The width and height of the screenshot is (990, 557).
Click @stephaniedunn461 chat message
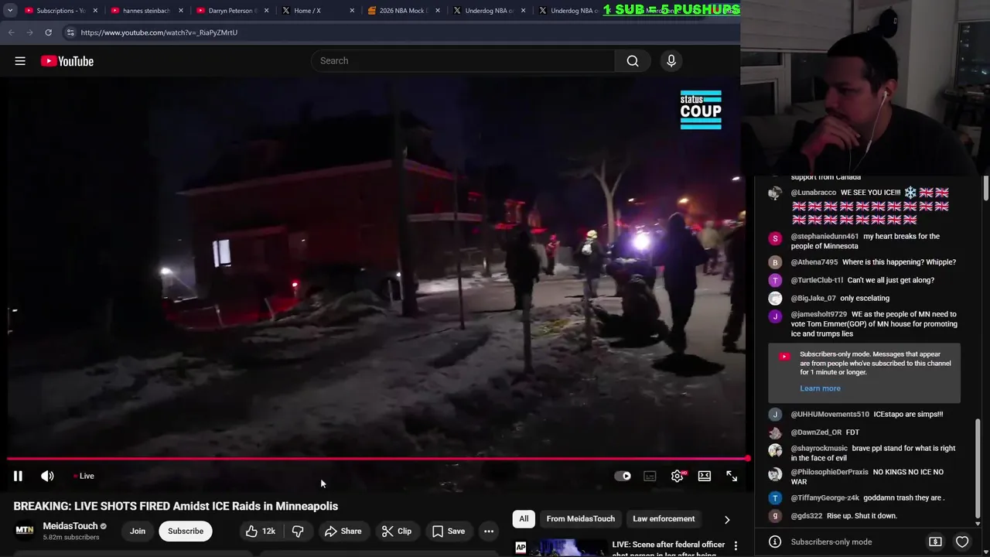(866, 241)
